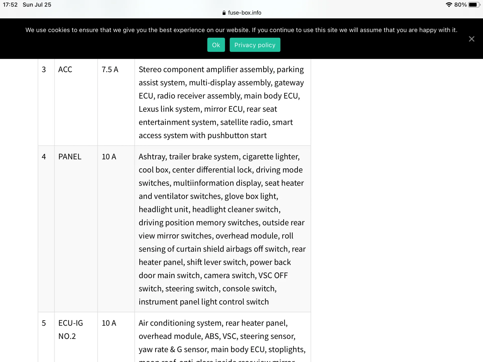Tap the battery icon in status bar
The width and height of the screenshot is (483, 362).
tap(474, 5)
